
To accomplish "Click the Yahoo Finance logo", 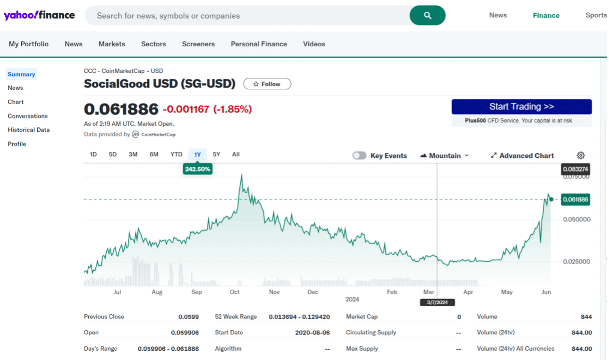I will tap(39, 15).
